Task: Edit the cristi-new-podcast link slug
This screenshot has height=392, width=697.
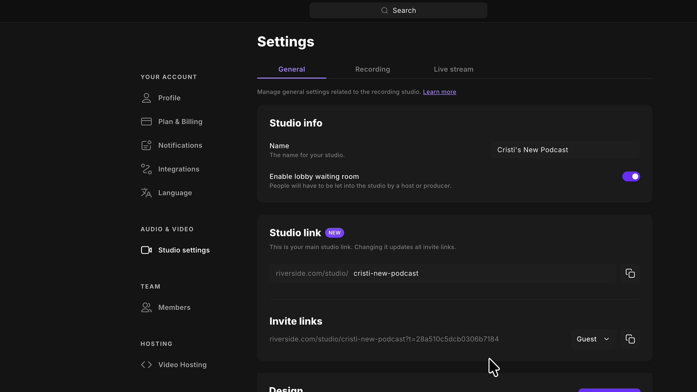Action: click(x=386, y=274)
